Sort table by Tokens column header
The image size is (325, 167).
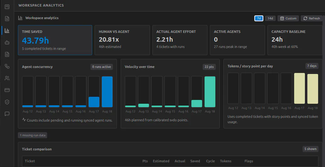pyautogui.click(x=226, y=161)
